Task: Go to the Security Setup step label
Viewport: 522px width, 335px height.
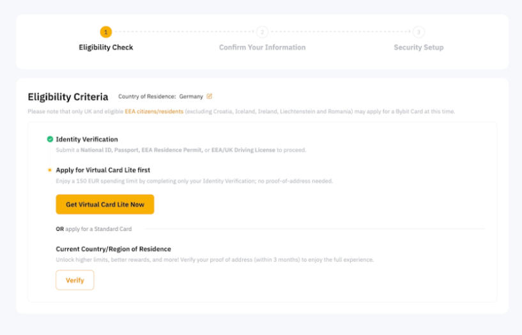Action: [418, 47]
